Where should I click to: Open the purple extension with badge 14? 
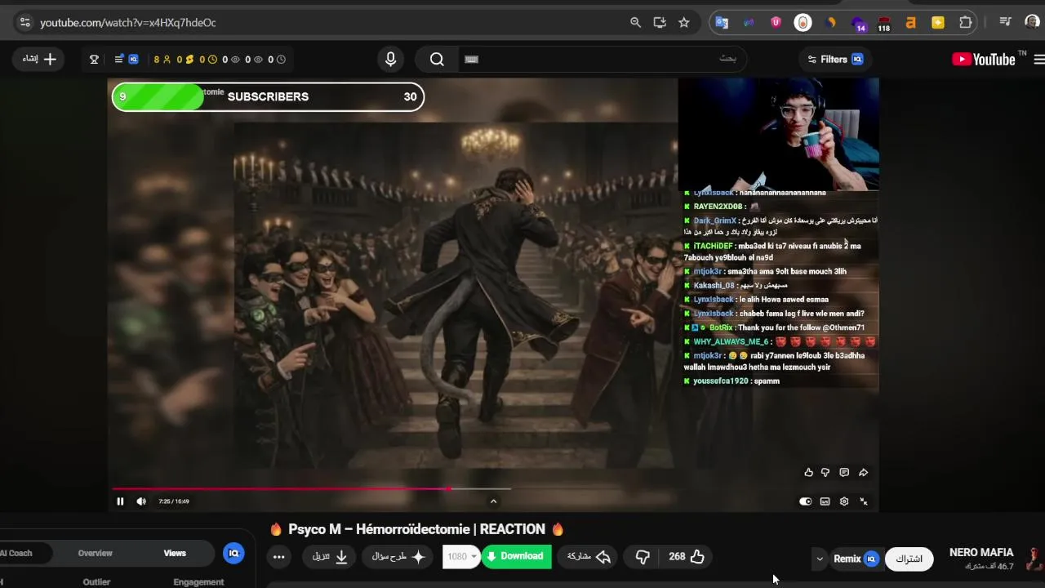(858, 24)
